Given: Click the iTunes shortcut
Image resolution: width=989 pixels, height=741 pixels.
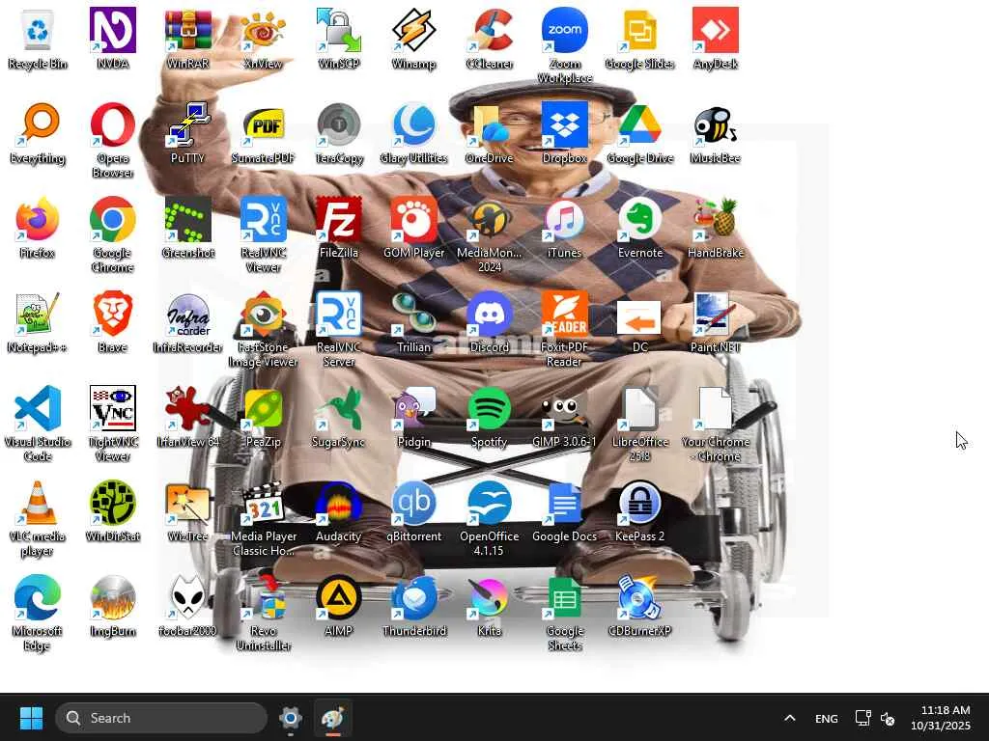Looking at the screenshot, I should pyautogui.click(x=564, y=228).
